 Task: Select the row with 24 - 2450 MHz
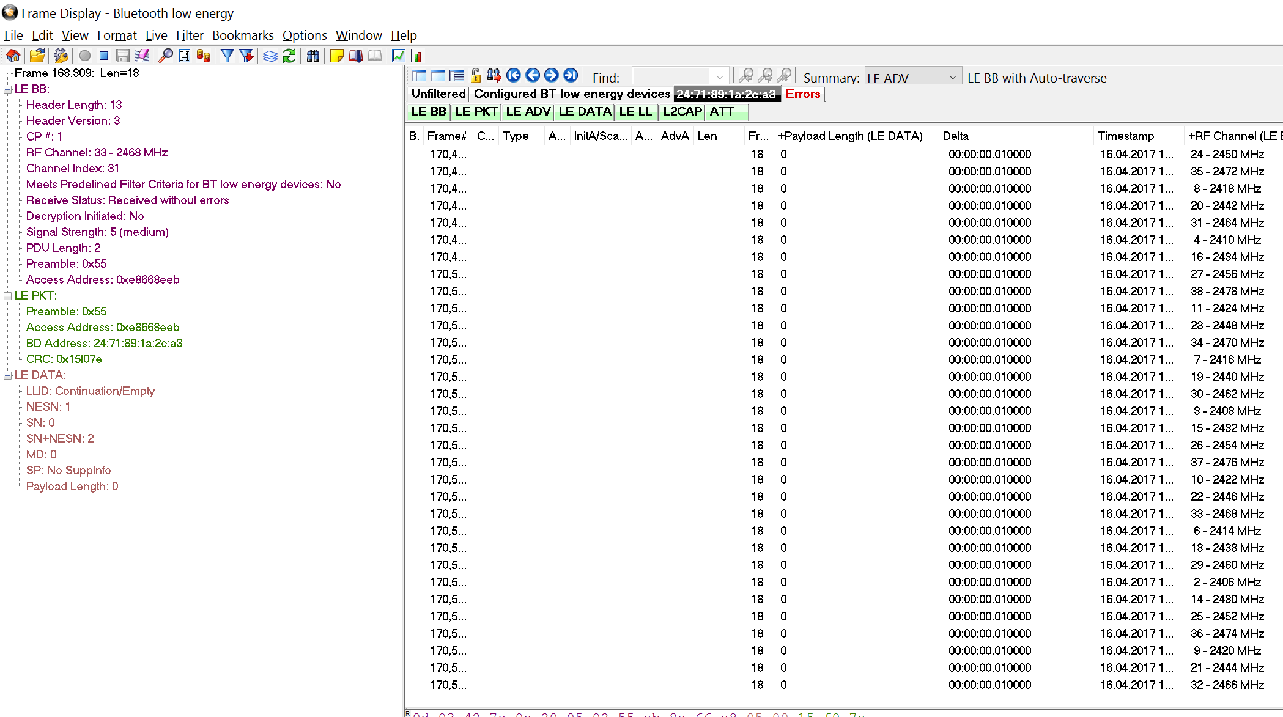[x=844, y=155]
